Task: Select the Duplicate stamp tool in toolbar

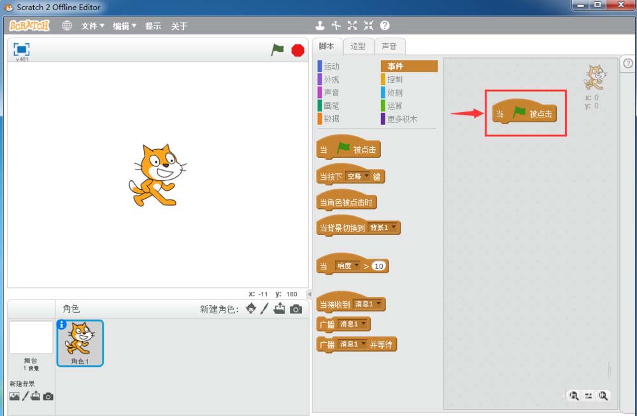Action: [x=320, y=26]
